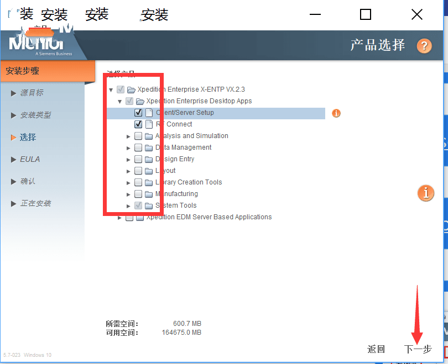Expand the Design Entry node
The image size is (448, 364).
128,160
